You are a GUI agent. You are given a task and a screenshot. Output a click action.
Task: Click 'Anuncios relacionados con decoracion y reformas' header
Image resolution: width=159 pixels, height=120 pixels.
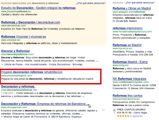pos(30,3)
